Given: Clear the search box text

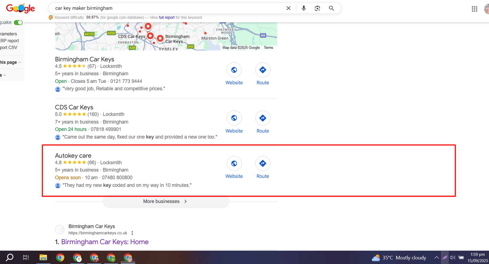Looking at the screenshot, I should (x=288, y=8).
